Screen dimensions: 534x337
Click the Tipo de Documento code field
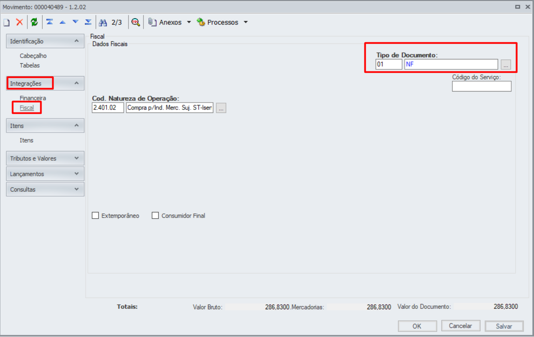(x=389, y=65)
